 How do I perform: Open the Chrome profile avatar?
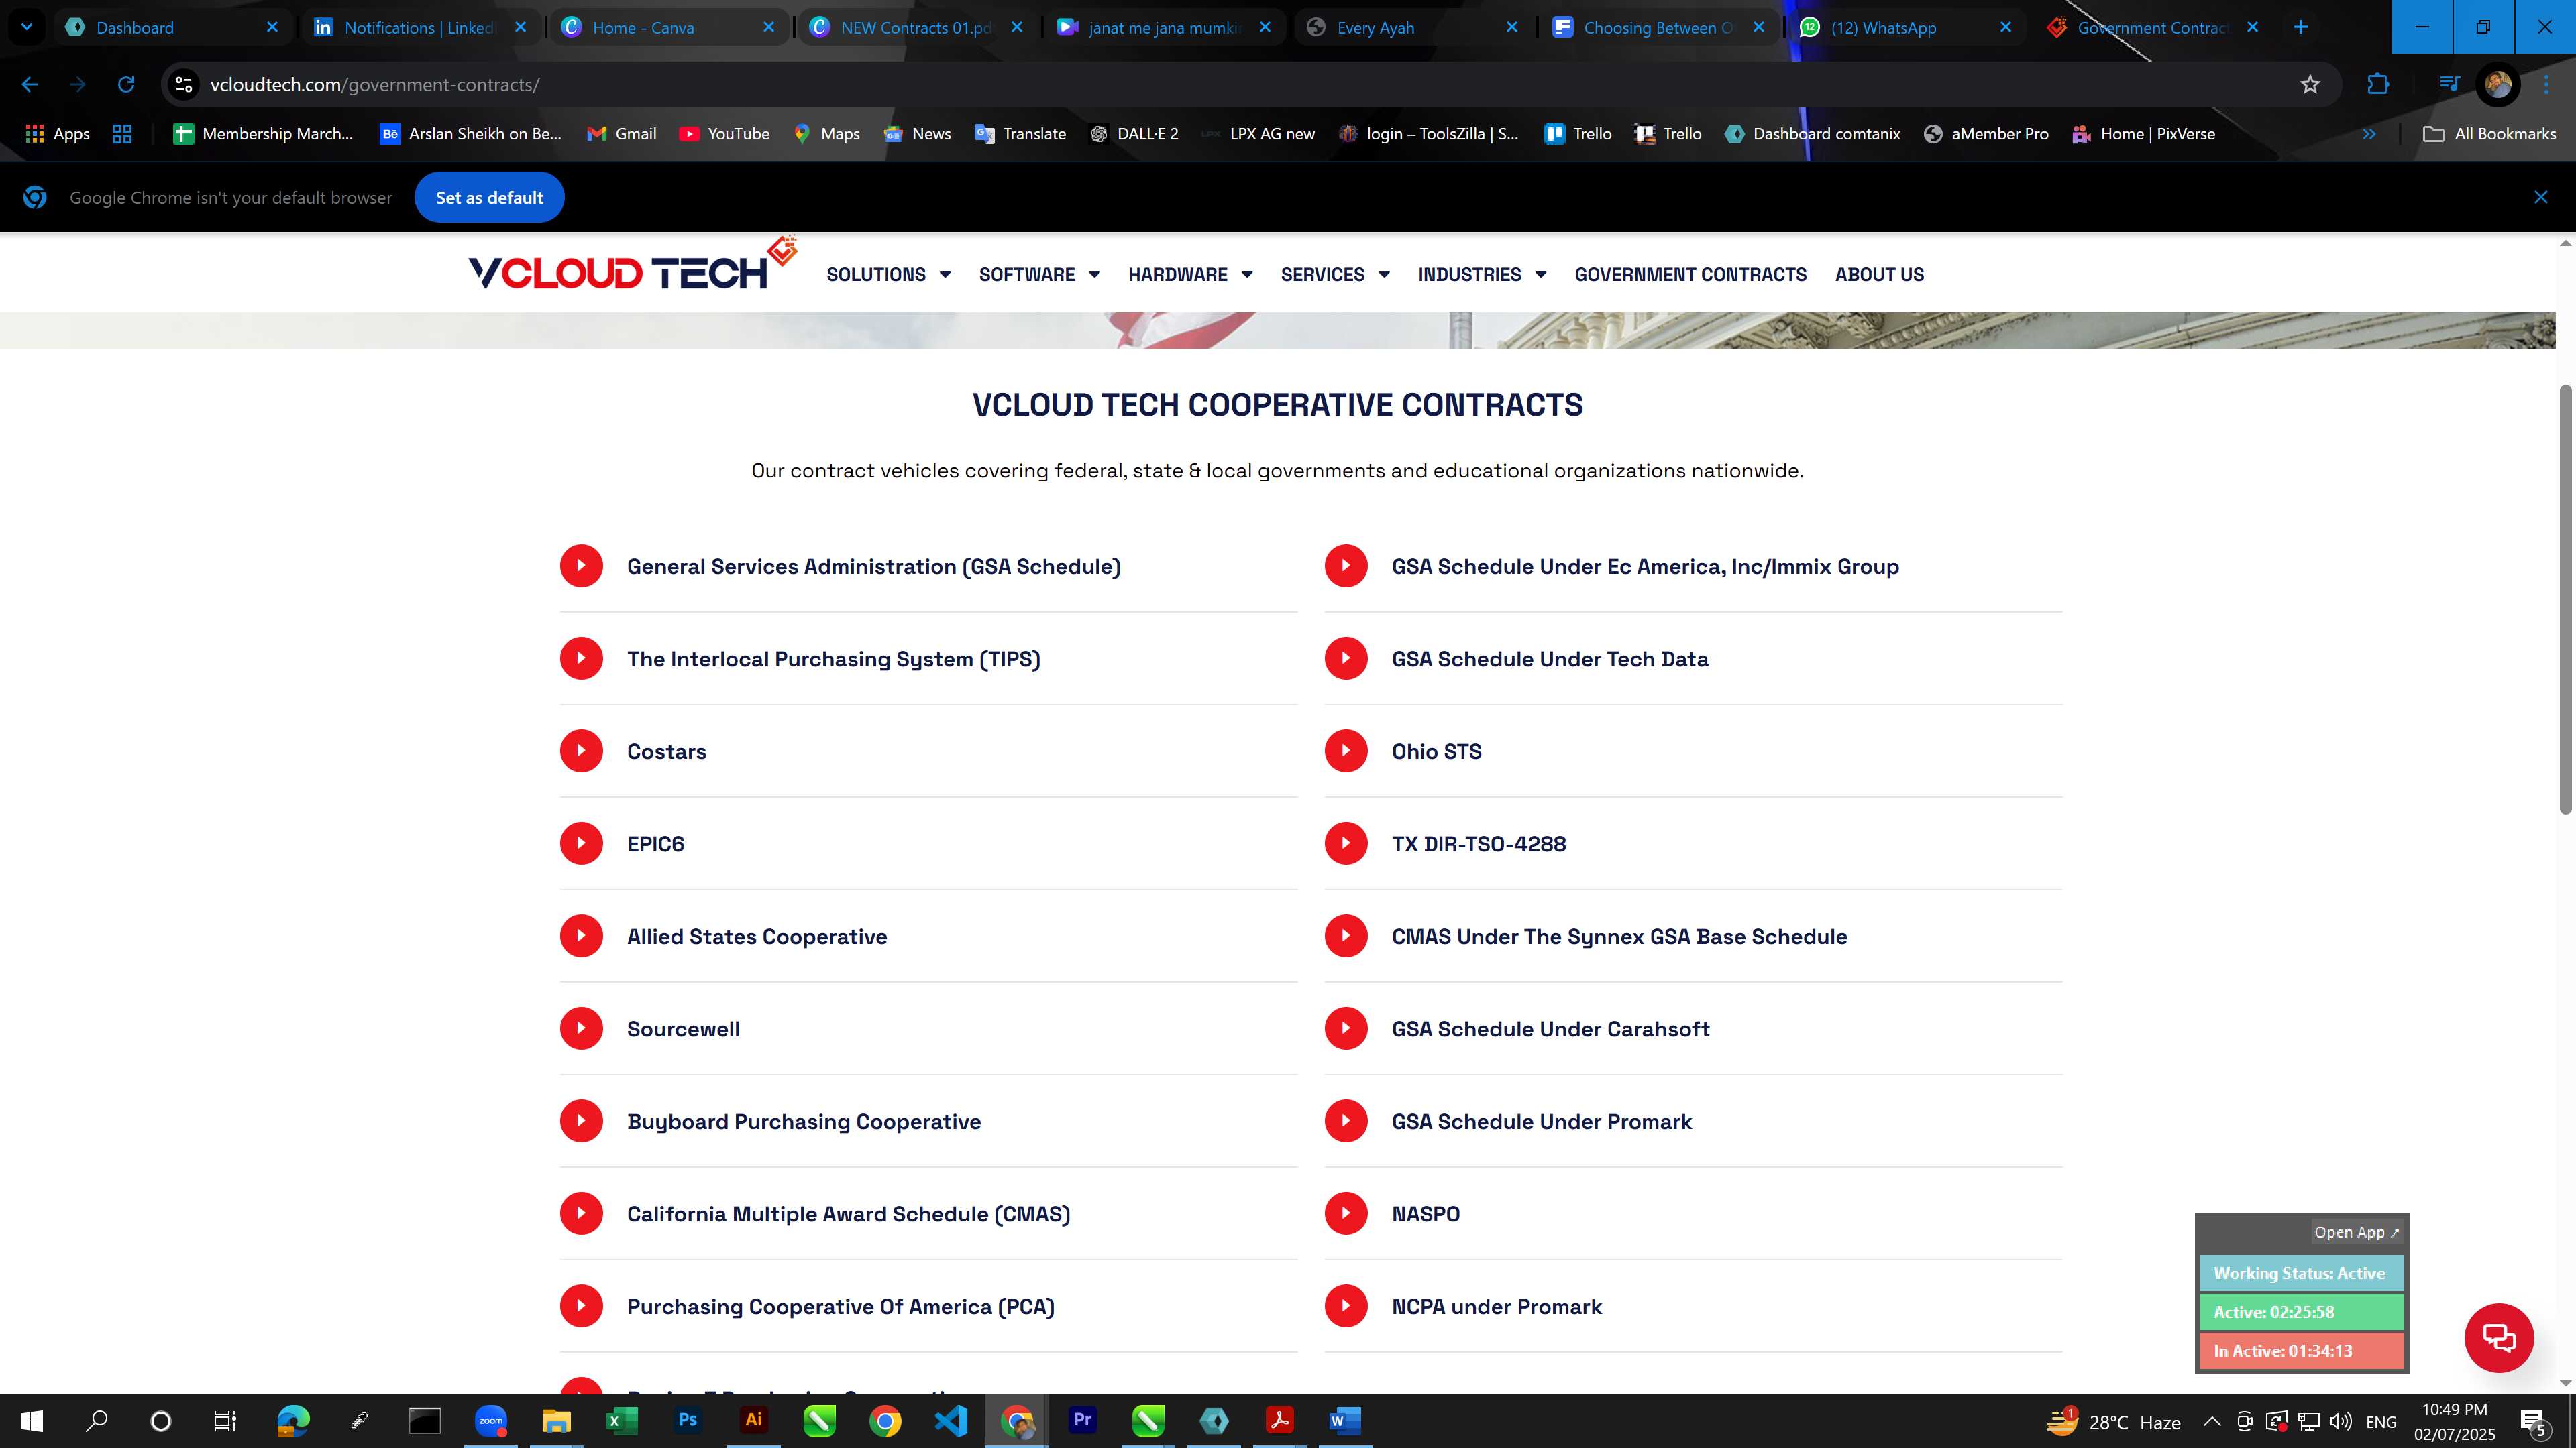(x=2498, y=85)
